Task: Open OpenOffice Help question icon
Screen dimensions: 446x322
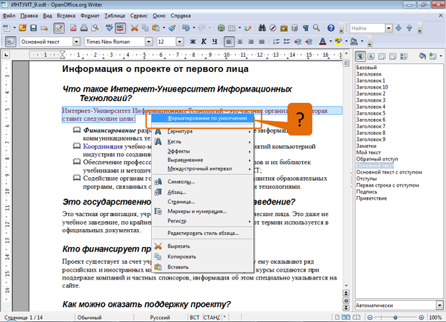Action: click(x=331, y=28)
